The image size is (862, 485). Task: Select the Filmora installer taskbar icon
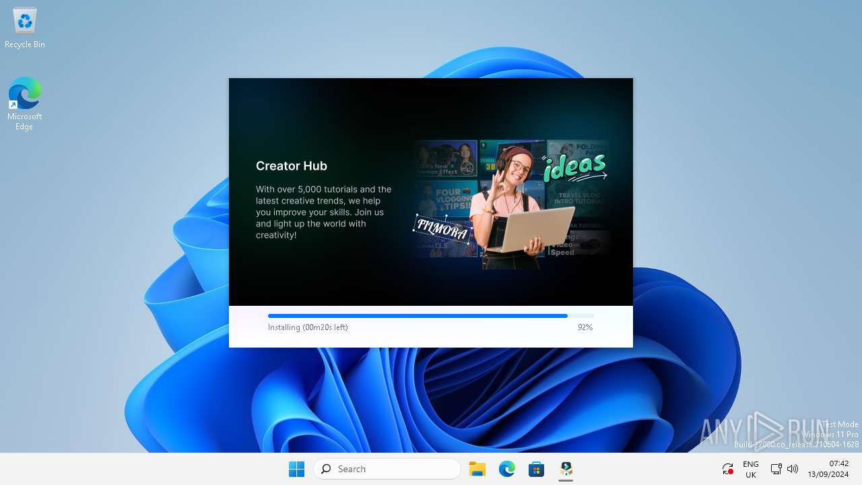pyautogui.click(x=566, y=469)
